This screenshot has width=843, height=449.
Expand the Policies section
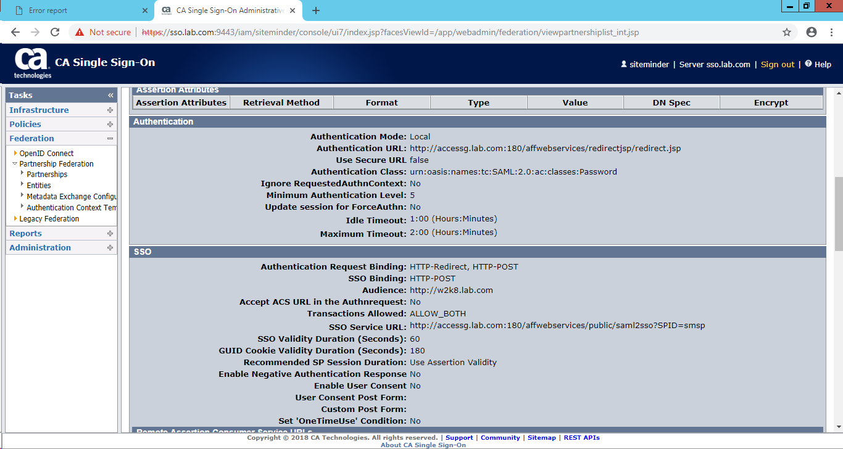[x=110, y=125]
